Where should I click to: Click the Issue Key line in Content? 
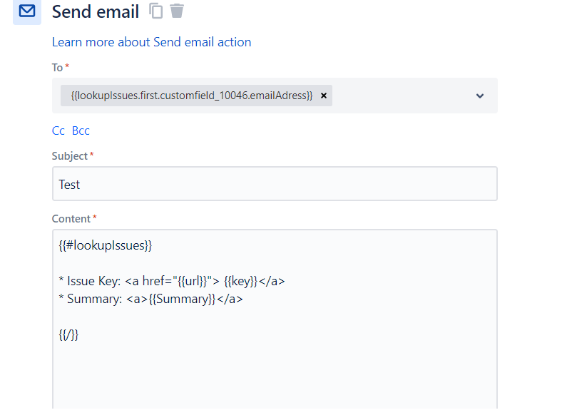pyautogui.click(x=172, y=282)
